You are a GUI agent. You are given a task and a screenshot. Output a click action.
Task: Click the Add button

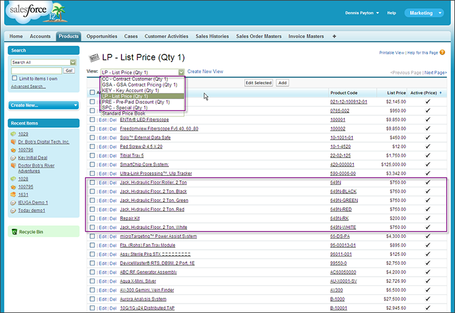pos(282,83)
